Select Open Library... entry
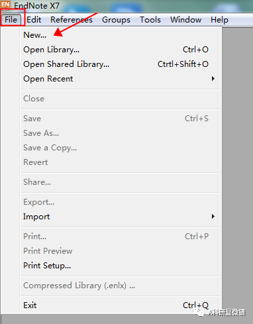The width and height of the screenshot is (253, 324). (121, 50)
